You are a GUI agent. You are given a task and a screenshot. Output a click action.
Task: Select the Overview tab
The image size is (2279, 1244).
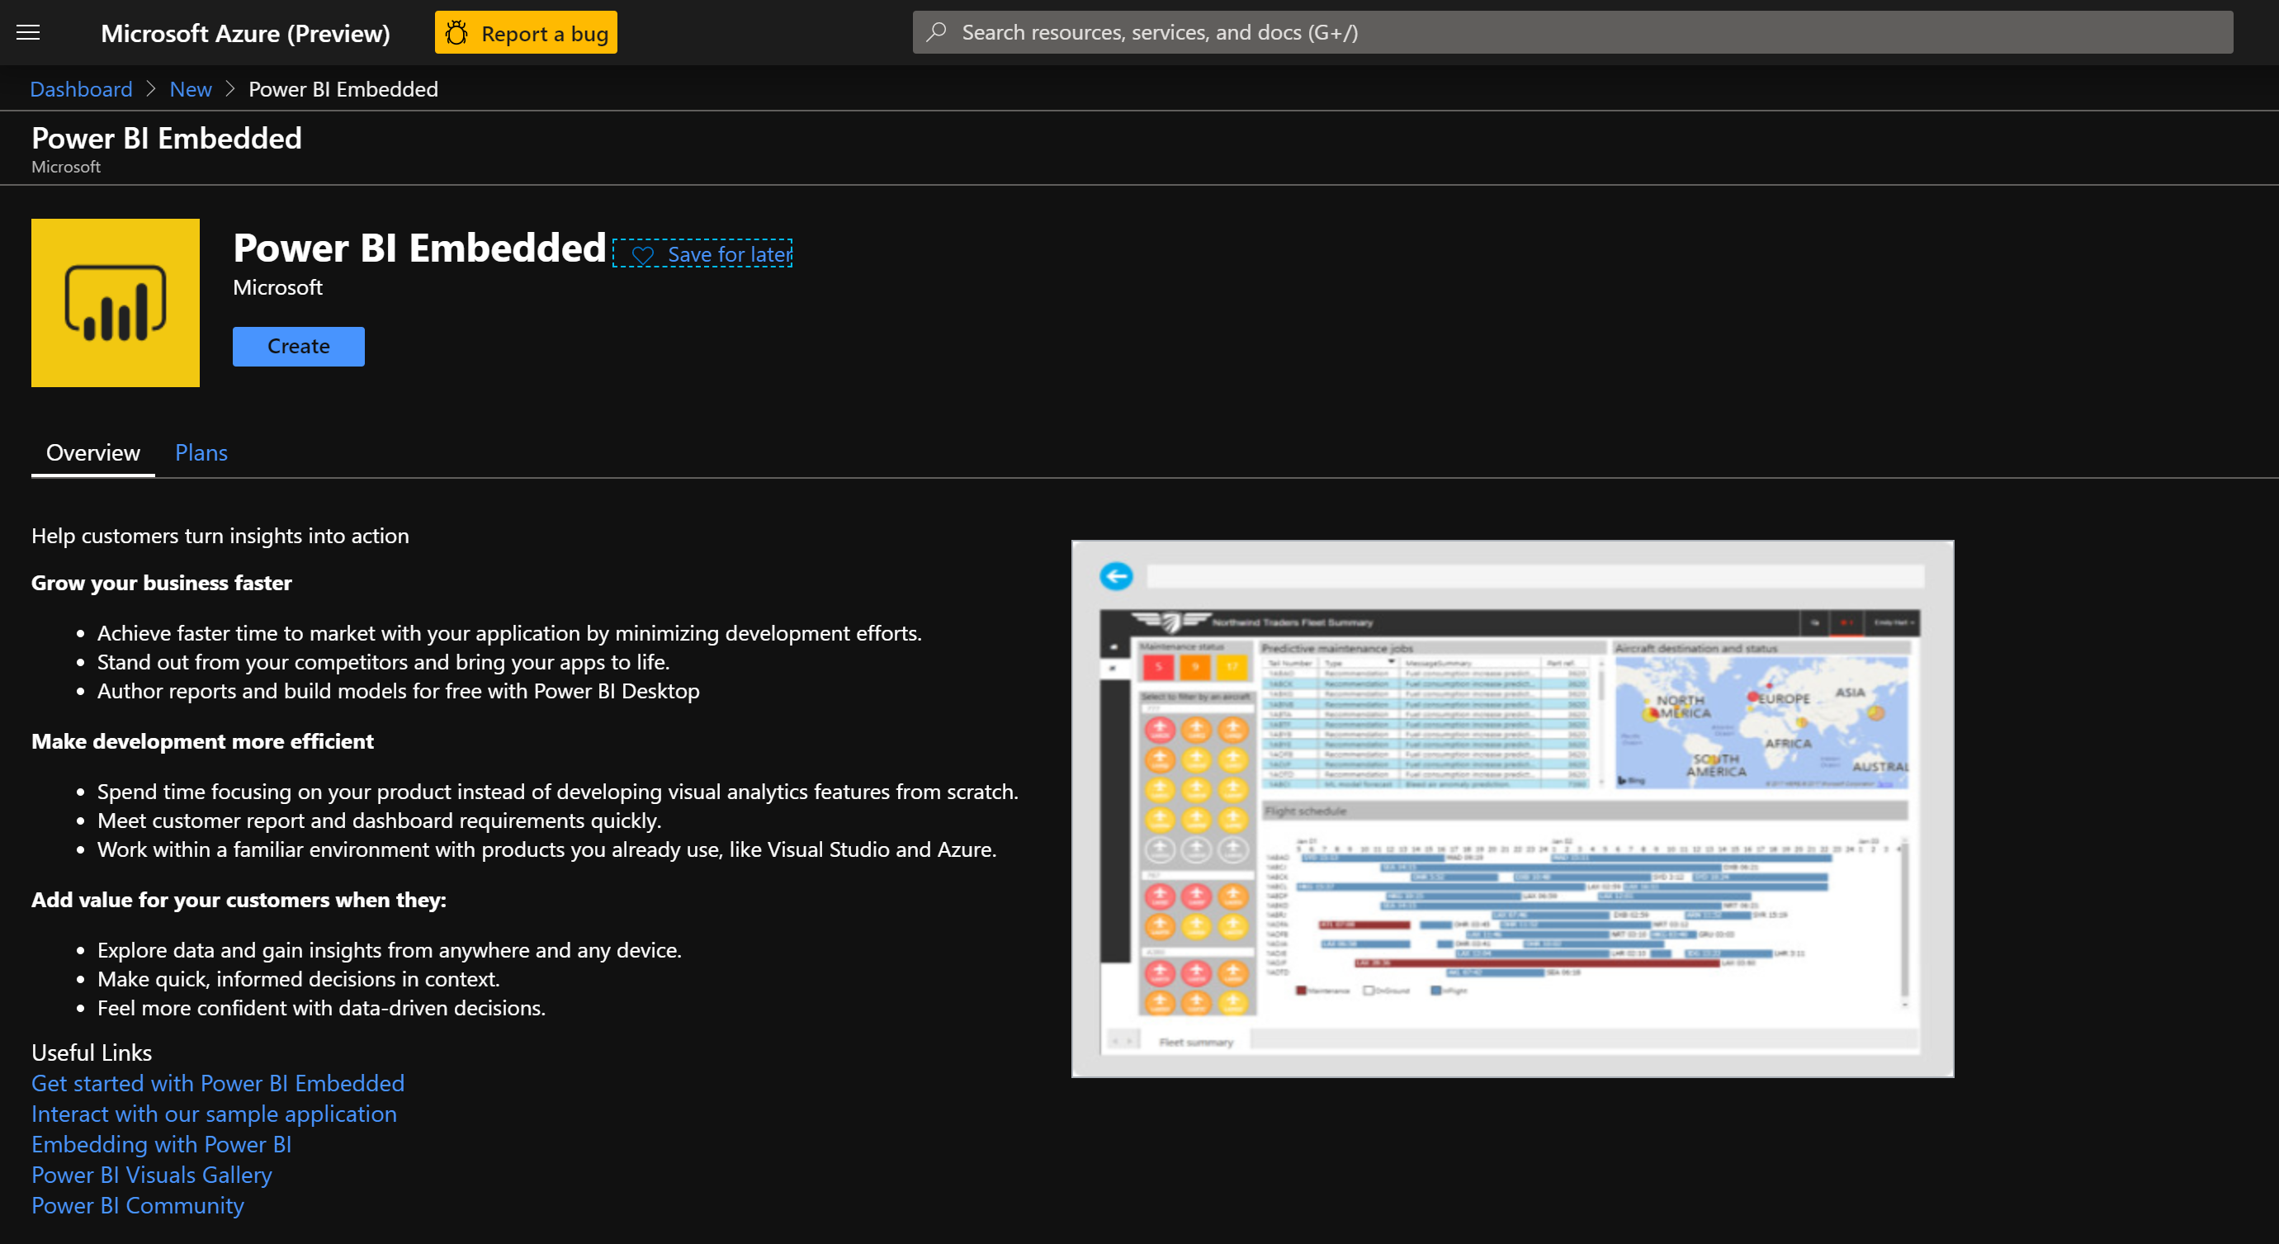(92, 453)
